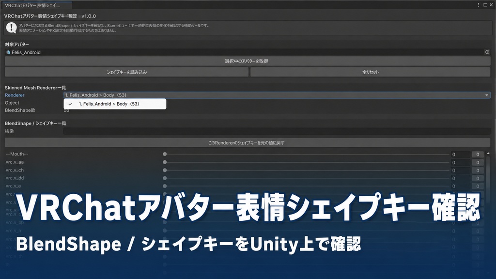Click このRendererのシェイプキーを元の値に戻す button
This screenshot has width=496, height=279.
point(248,143)
